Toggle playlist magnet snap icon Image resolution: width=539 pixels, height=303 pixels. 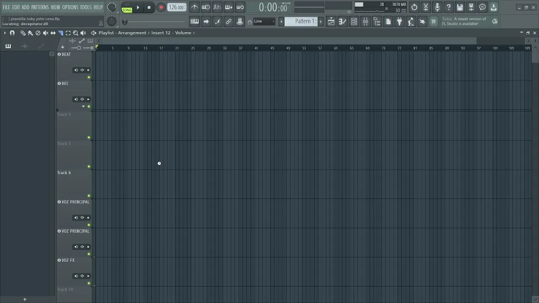pyautogui.click(x=12, y=33)
